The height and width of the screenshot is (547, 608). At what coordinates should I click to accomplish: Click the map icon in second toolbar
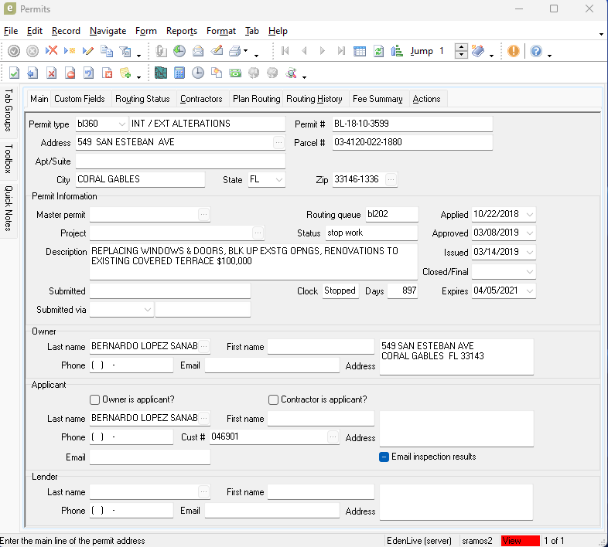click(x=161, y=73)
